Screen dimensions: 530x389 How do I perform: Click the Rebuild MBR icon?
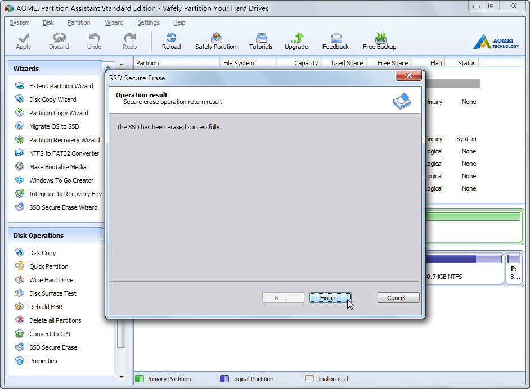tap(20, 306)
